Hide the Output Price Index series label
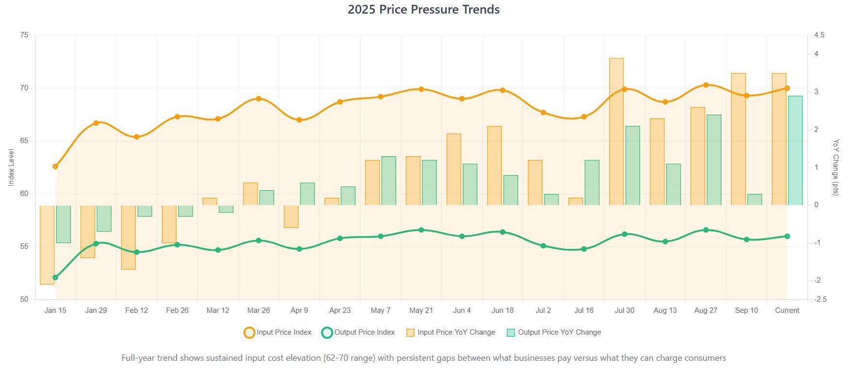850x372 pixels. [364, 332]
